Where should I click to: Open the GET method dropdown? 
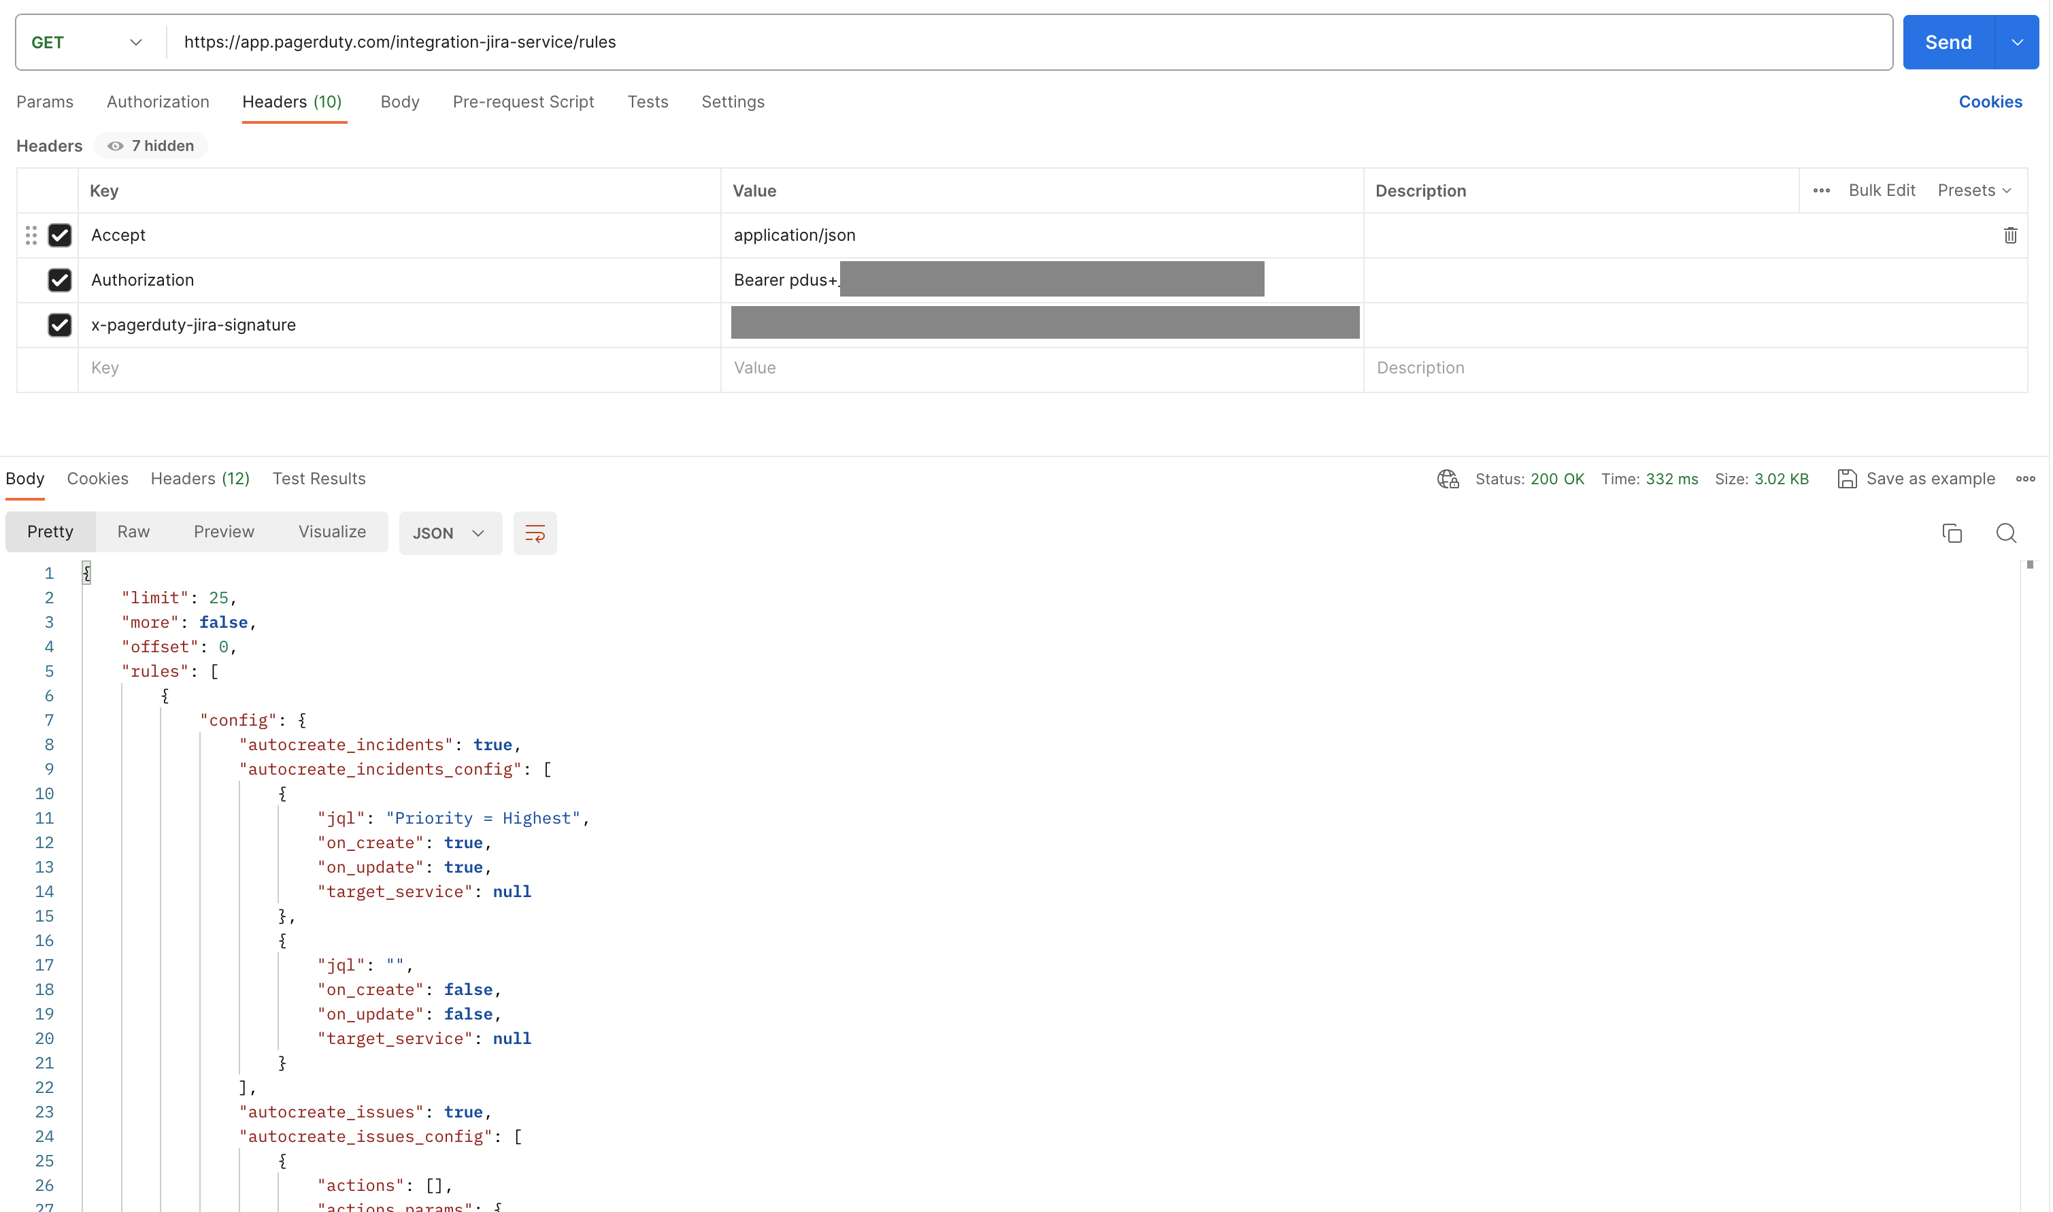pos(87,42)
